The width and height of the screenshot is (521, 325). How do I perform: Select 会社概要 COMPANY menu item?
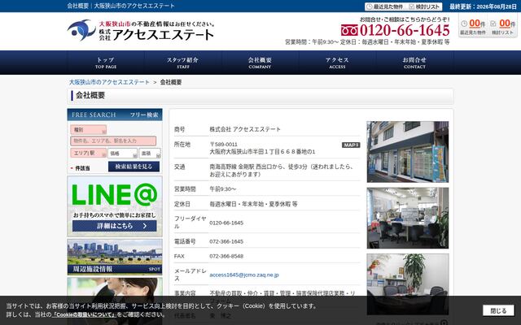(x=260, y=63)
